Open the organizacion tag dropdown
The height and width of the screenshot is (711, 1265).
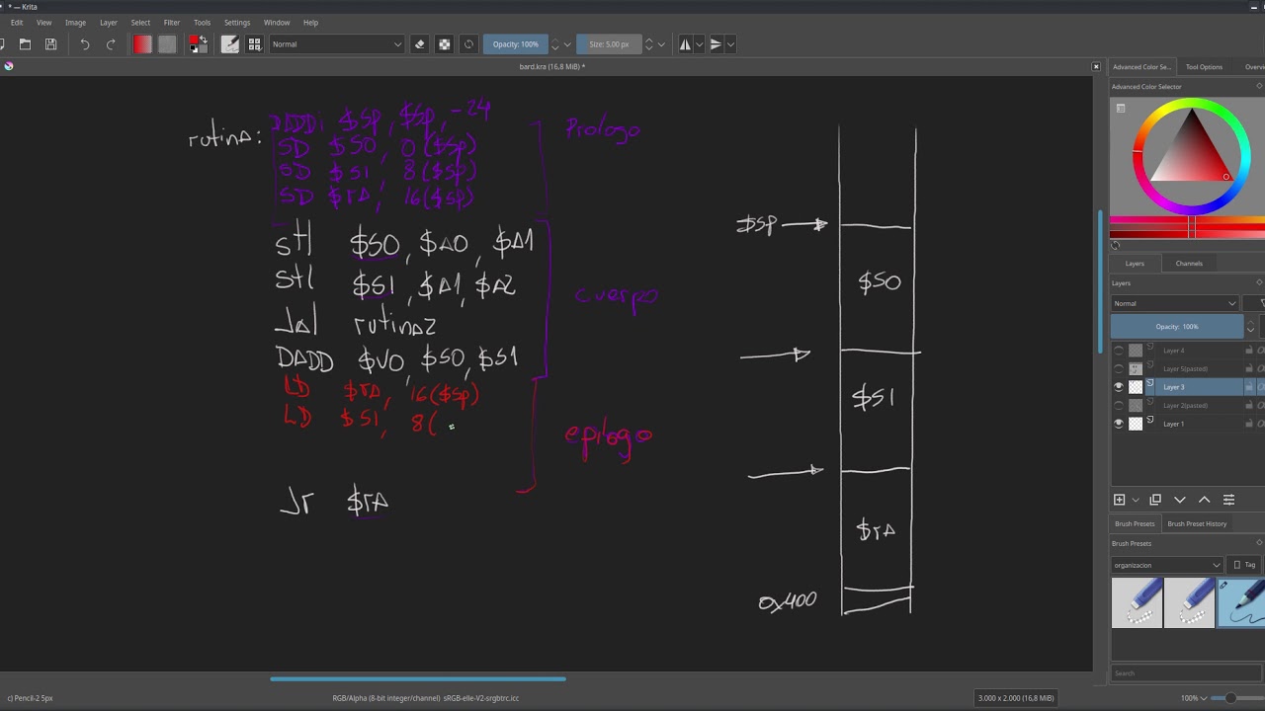click(1167, 565)
